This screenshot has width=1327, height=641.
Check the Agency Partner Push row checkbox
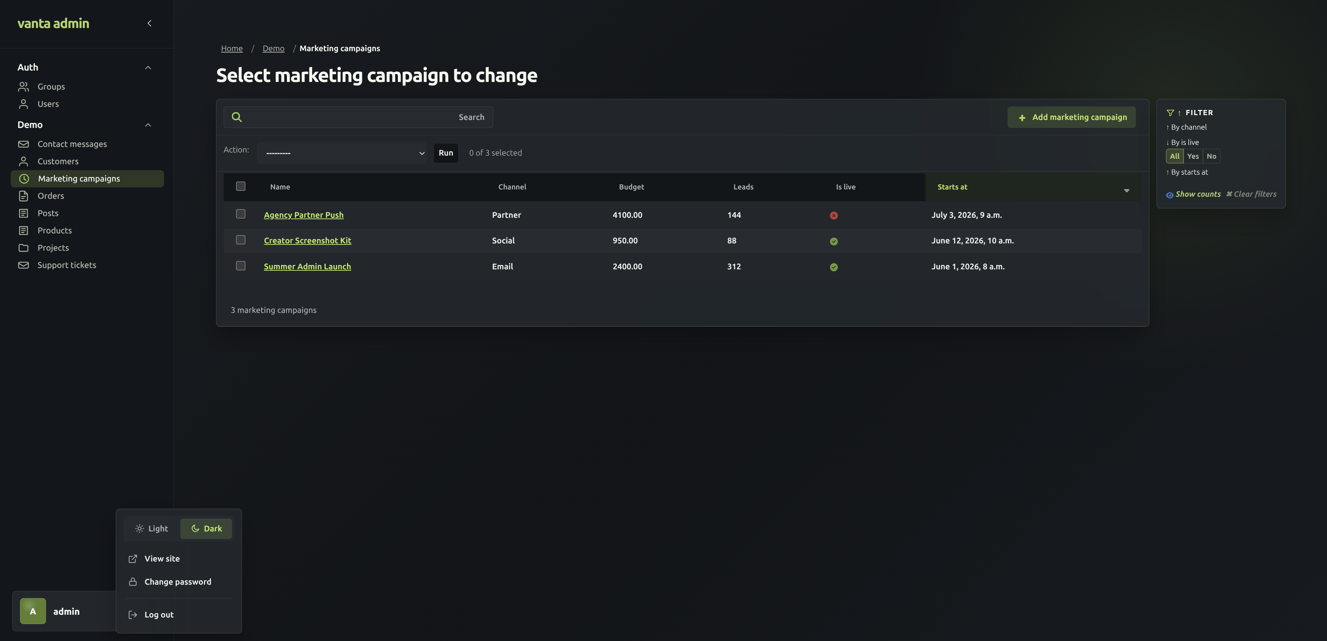[241, 214]
